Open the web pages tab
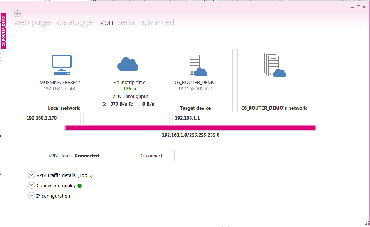370x227 pixels. click(x=34, y=22)
